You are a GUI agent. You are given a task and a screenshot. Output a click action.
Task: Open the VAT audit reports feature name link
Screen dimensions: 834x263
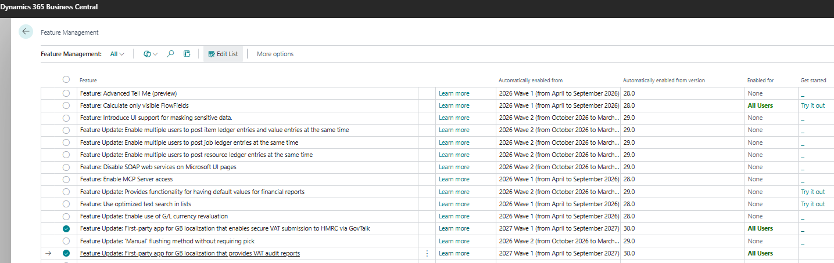[190, 253]
